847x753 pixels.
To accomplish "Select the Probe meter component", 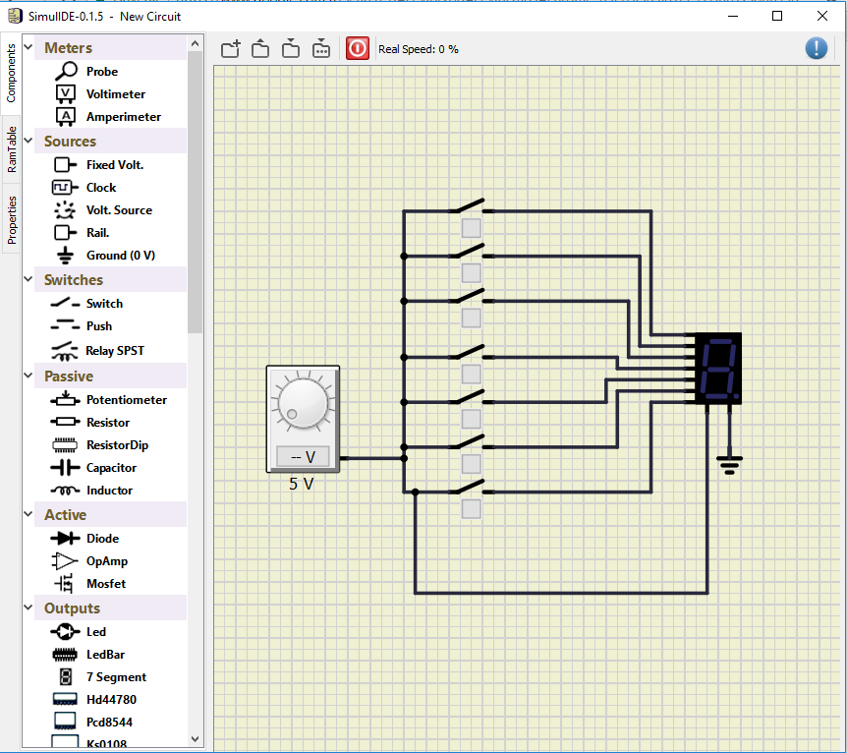I will click(102, 71).
